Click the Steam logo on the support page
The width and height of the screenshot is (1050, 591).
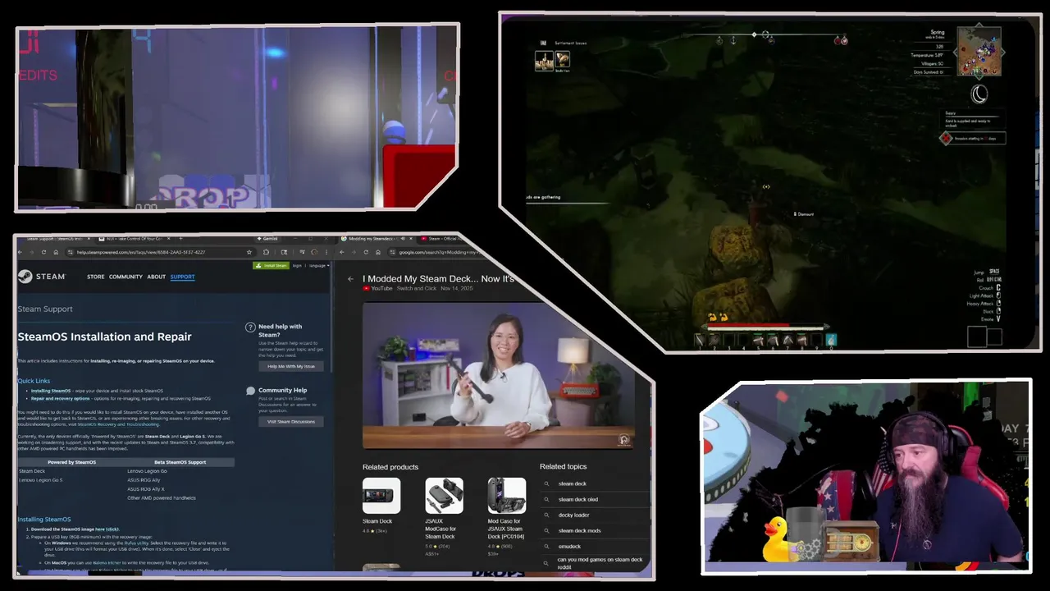pyautogui.click(x=41, y=277)
